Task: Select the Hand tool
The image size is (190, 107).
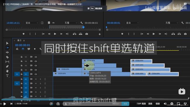Action: tap(7, 71)
